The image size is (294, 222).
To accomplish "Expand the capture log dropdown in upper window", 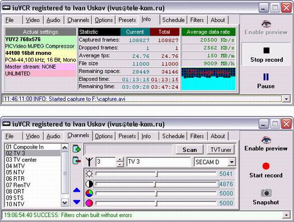I will 286,99.
